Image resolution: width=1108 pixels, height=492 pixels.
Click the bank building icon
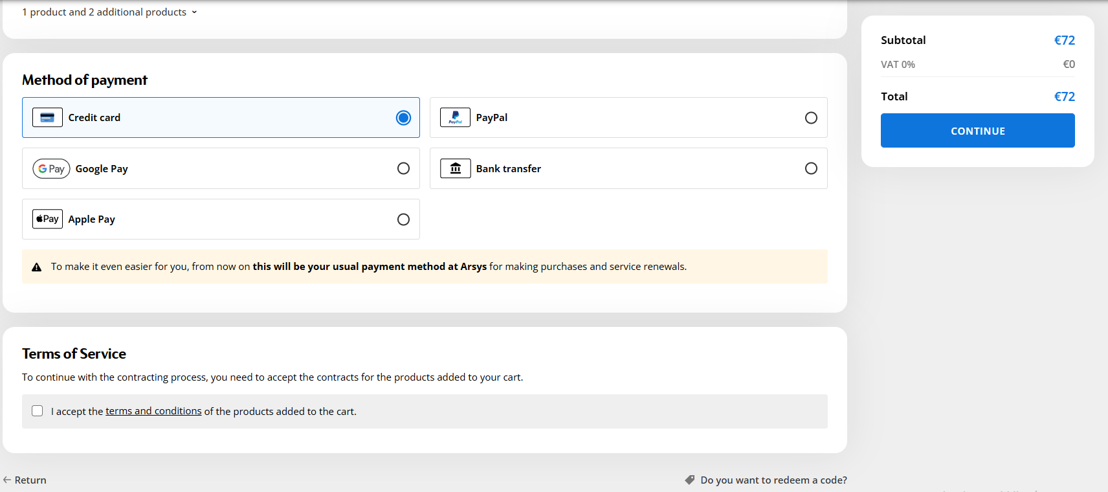[455, 168]
